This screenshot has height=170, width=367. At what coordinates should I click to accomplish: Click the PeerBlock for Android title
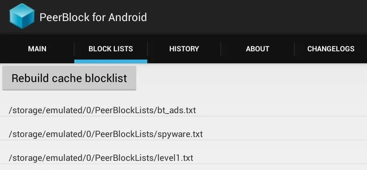pyautogui.click(x=93, y=17)
